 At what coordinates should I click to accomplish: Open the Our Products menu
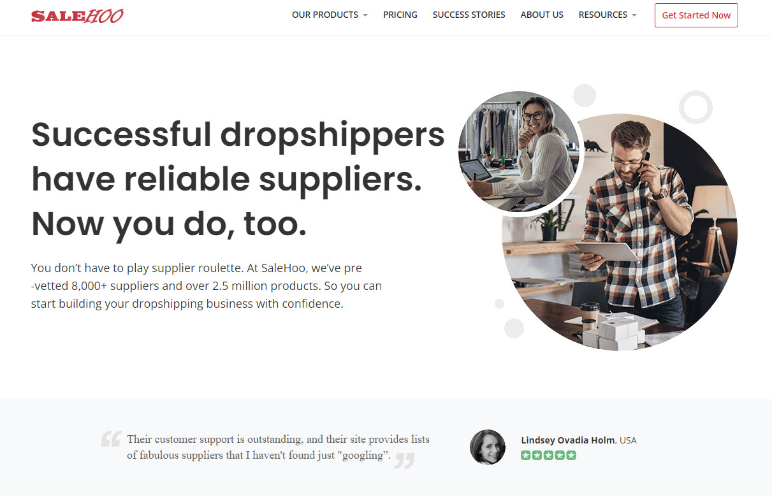330,15
